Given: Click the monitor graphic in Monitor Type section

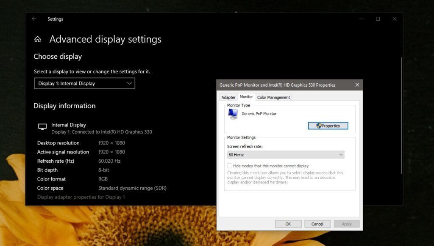Looking at the screenshot, I should click(233, 113).
